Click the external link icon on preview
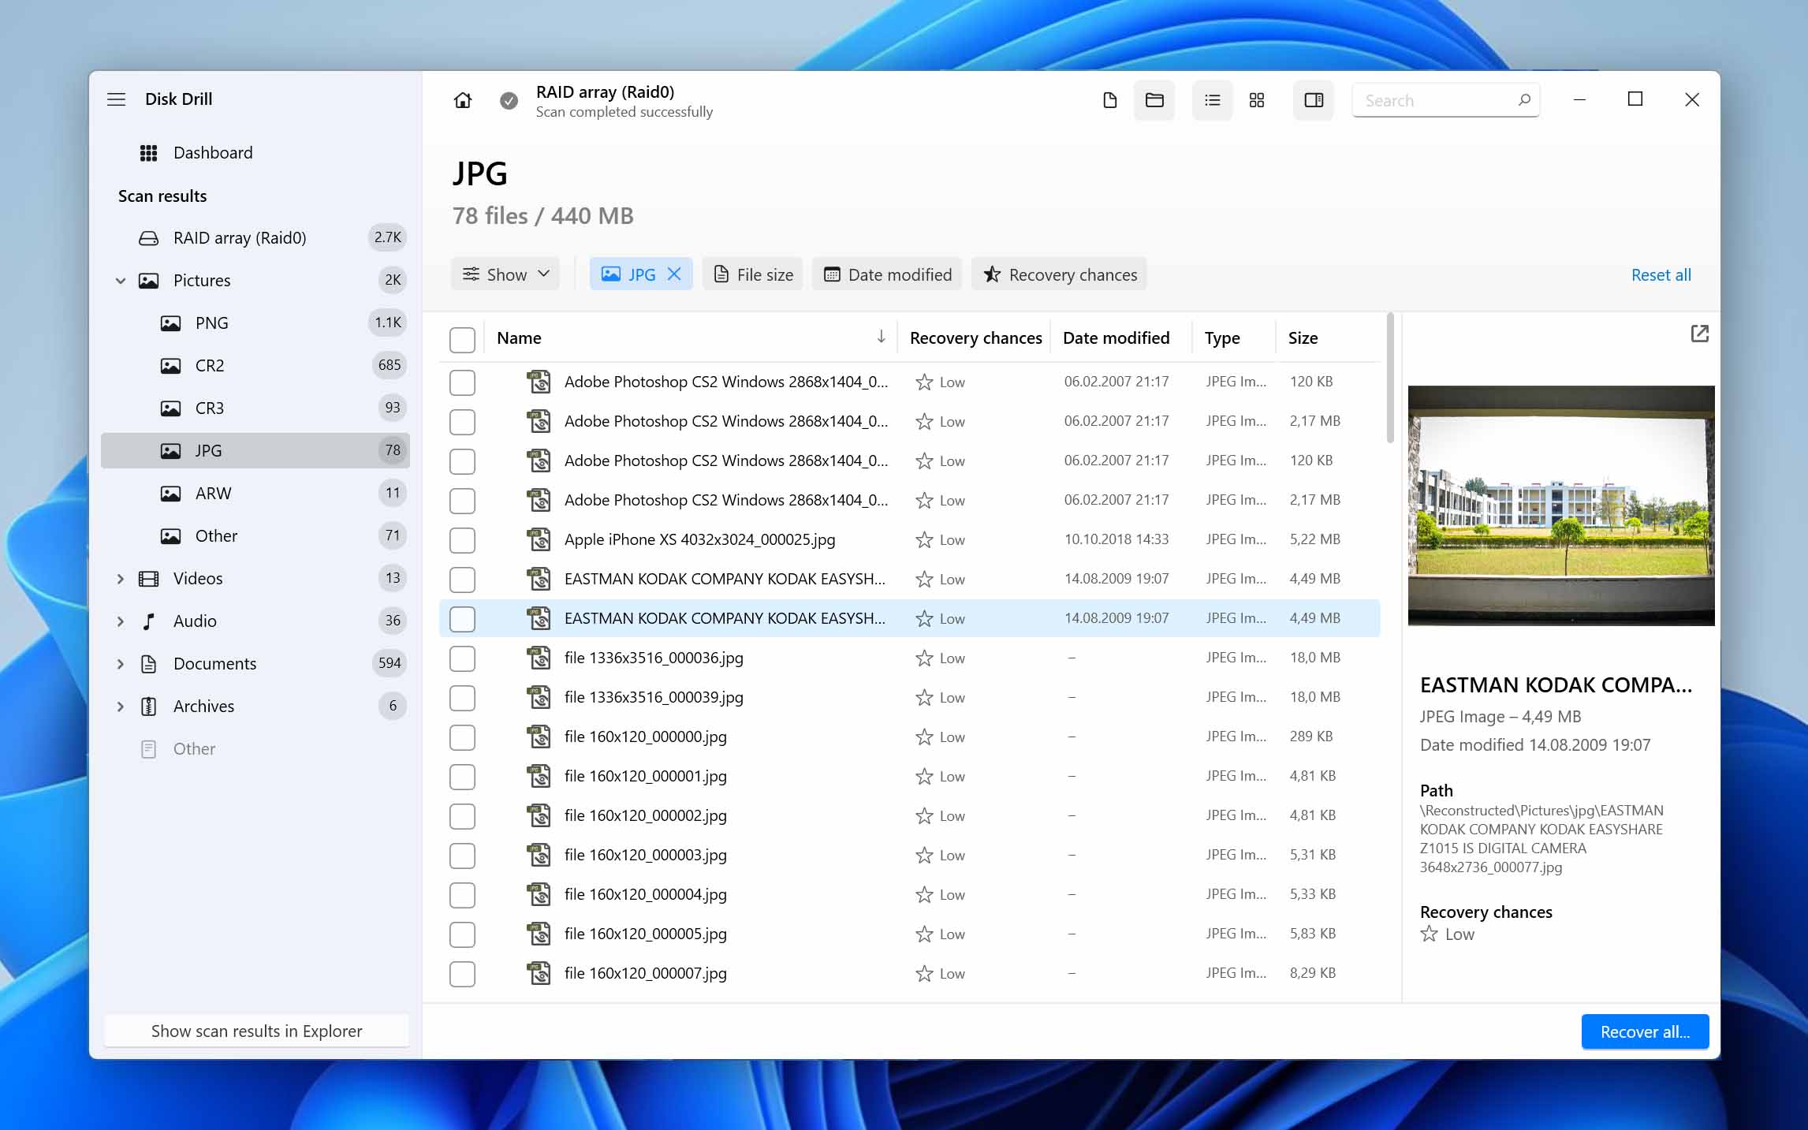 coord(1700,334)
